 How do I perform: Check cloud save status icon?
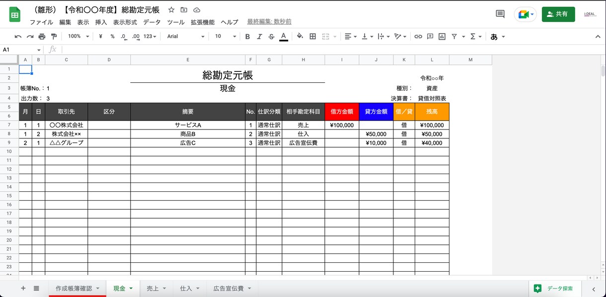[x=197, y=10]
